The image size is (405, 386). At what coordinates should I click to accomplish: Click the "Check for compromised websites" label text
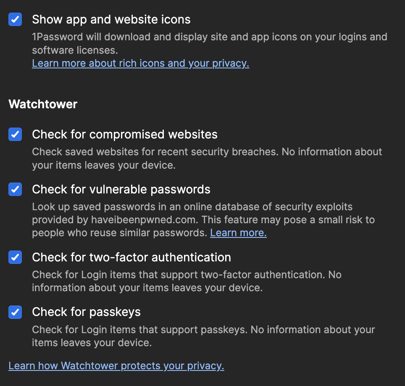pos(125,134)
